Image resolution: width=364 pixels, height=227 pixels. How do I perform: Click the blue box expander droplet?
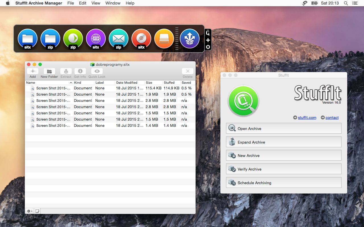(190, 39)
